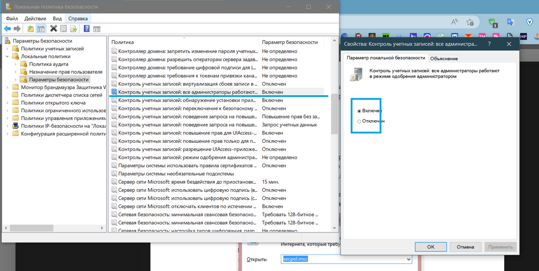Expand 'Политики ограниченного использования' node chevron
Screen dimensions: 539x271
pos(7,111)
